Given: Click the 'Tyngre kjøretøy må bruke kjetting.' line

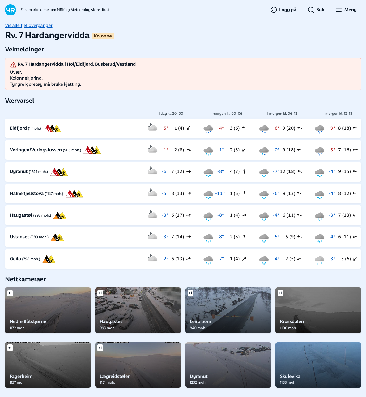Looking at the screenshot, I should [45, 84].
